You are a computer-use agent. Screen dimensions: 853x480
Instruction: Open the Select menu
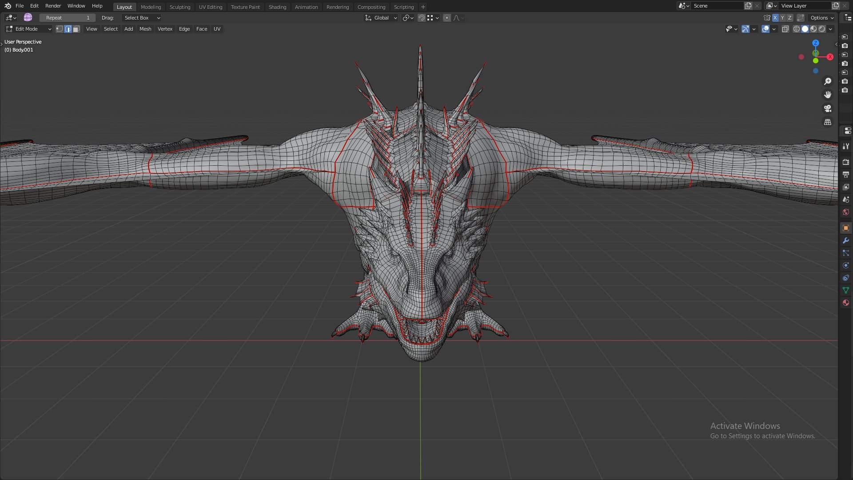111,29
